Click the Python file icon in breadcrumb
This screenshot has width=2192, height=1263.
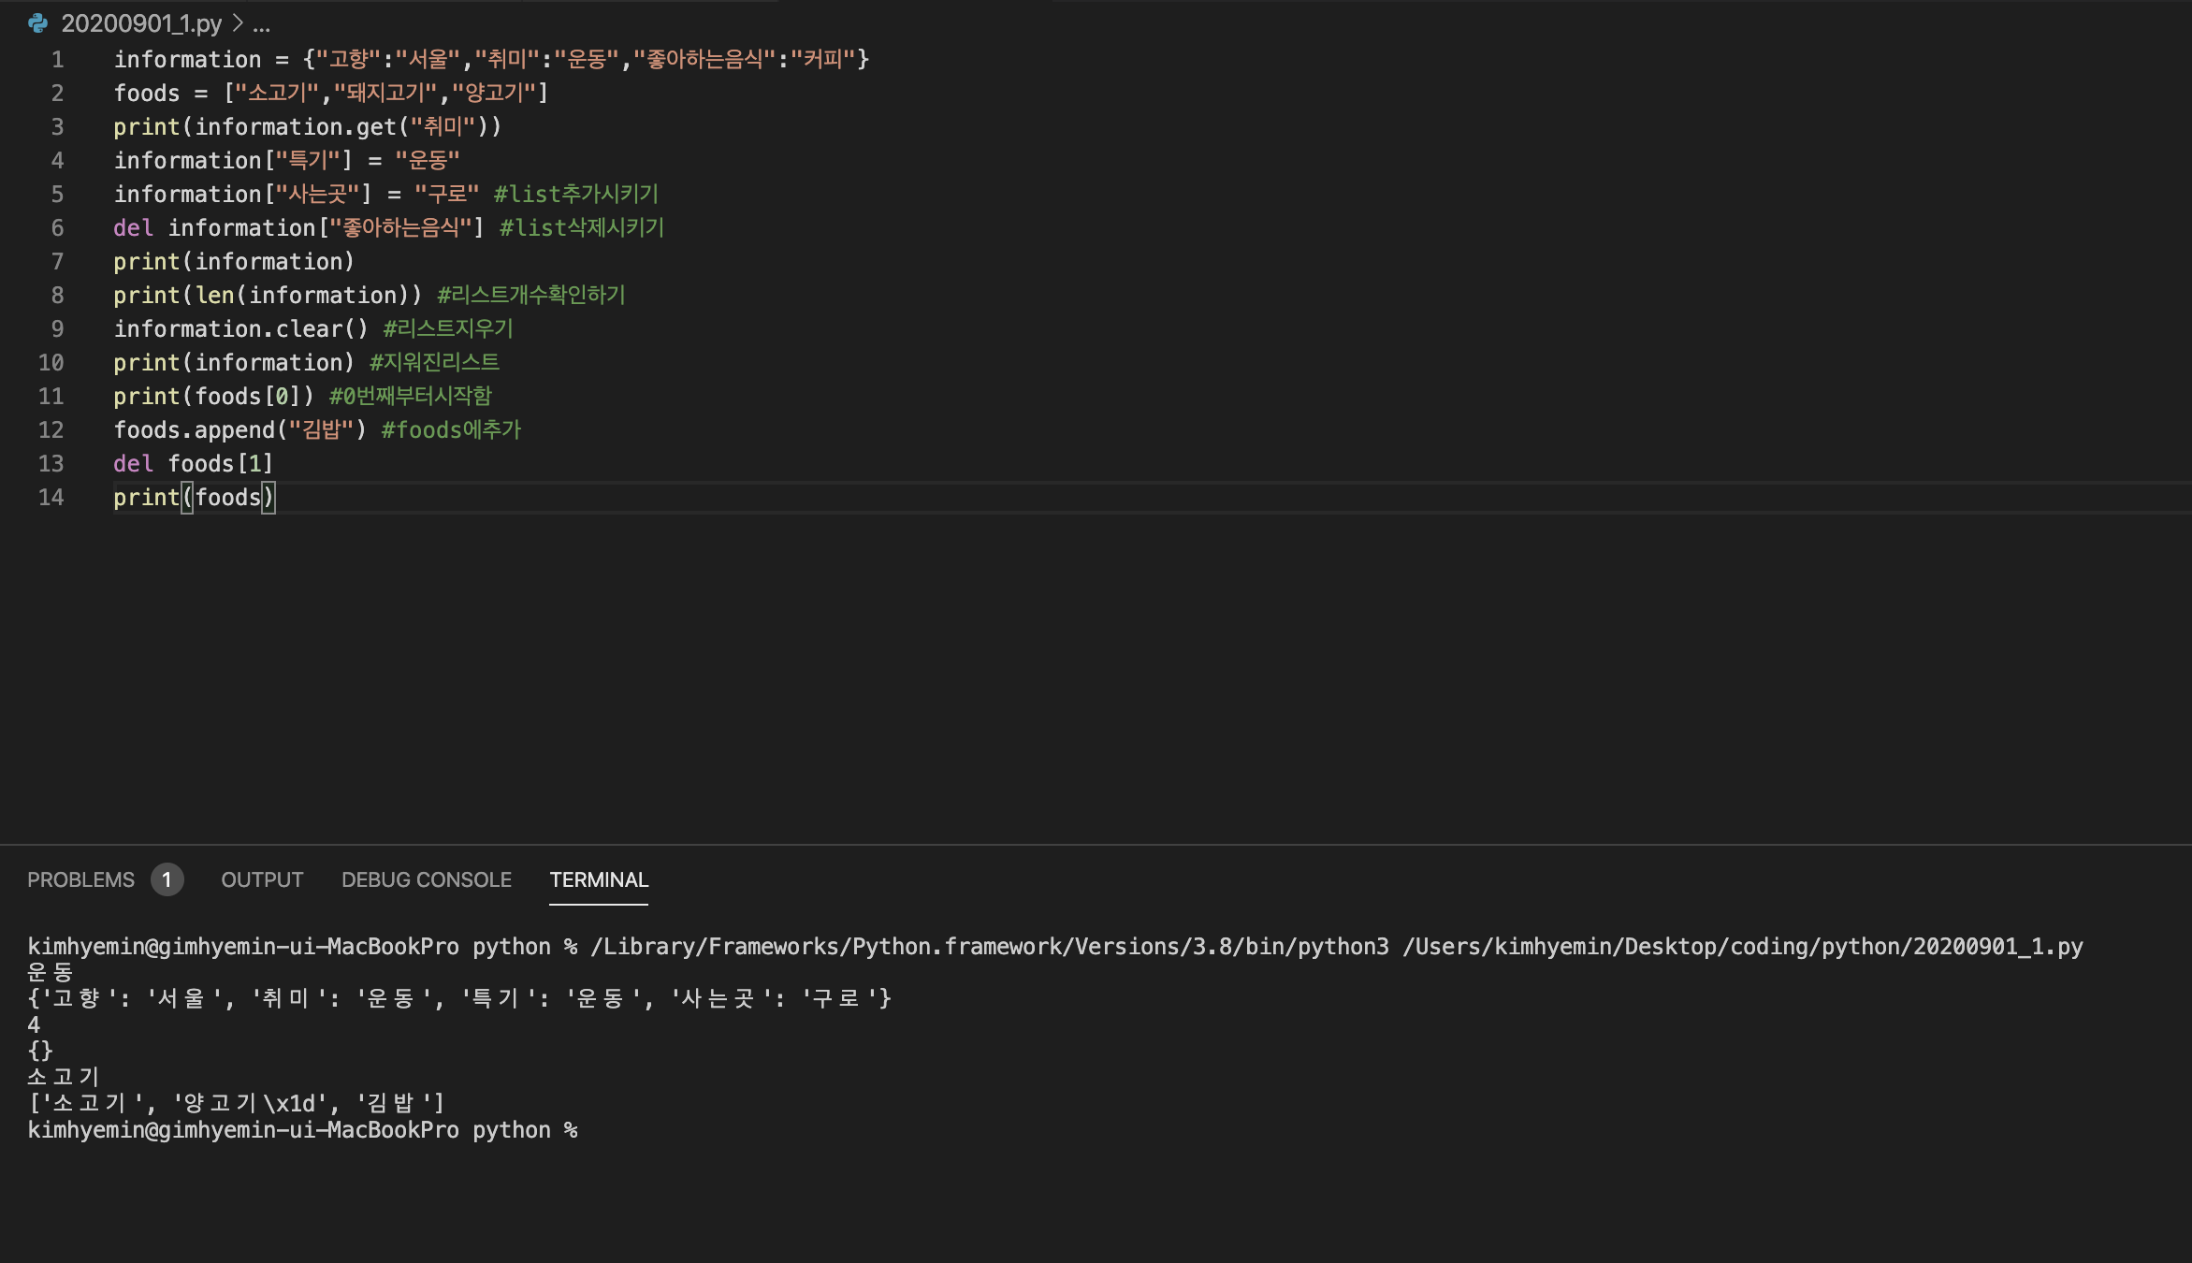38,23
